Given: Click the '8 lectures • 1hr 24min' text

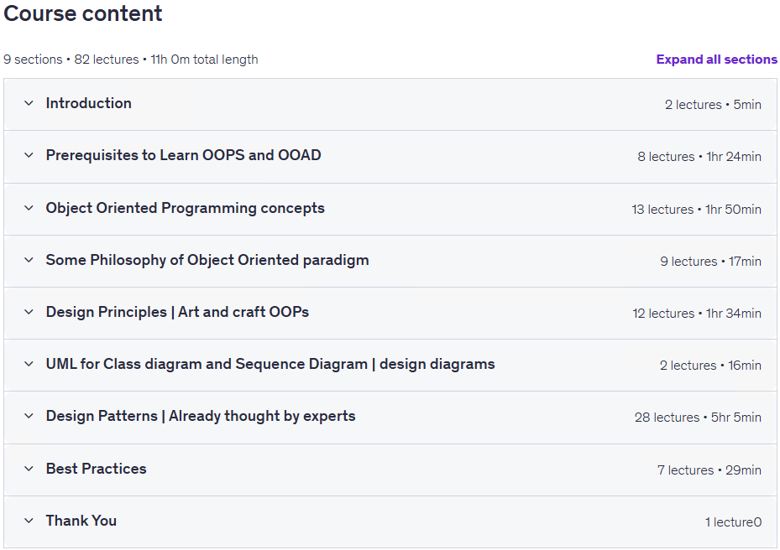Looking at the screenshot, I should pos(699,157).
